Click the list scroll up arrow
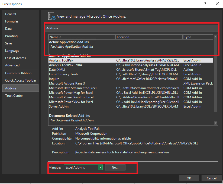The height and width of the screenshot is (184, 223). (215, 37)
